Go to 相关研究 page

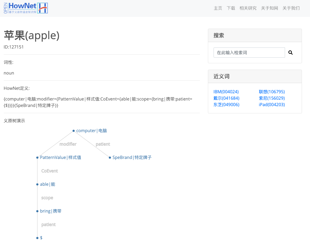(x=248, y=8)
